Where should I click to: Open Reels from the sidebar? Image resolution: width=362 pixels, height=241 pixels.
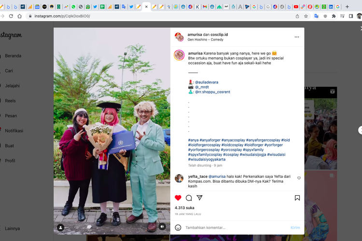11,101
